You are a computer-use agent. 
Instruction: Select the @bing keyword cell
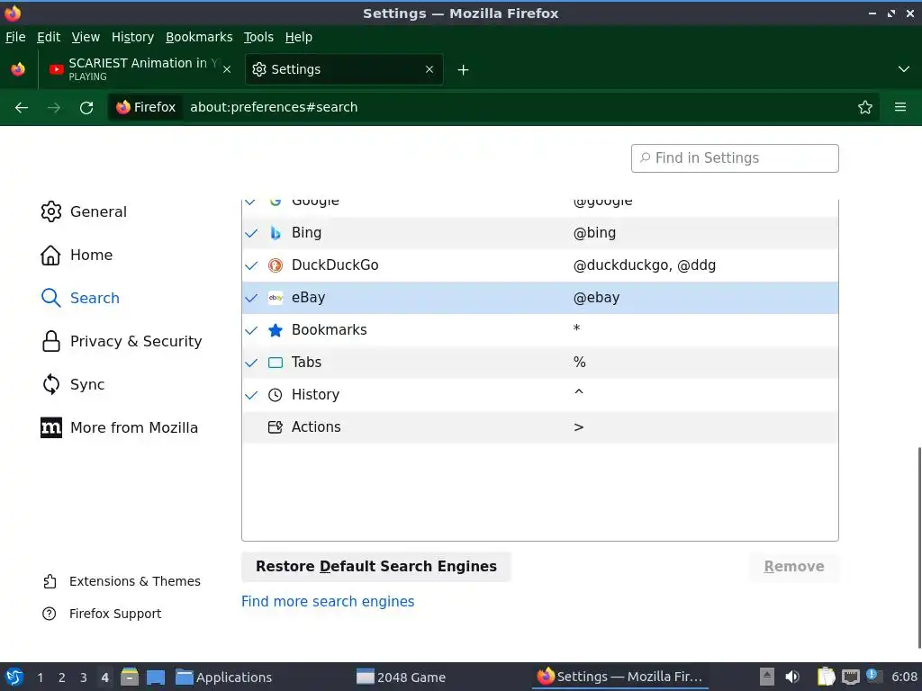click(594, 233)
